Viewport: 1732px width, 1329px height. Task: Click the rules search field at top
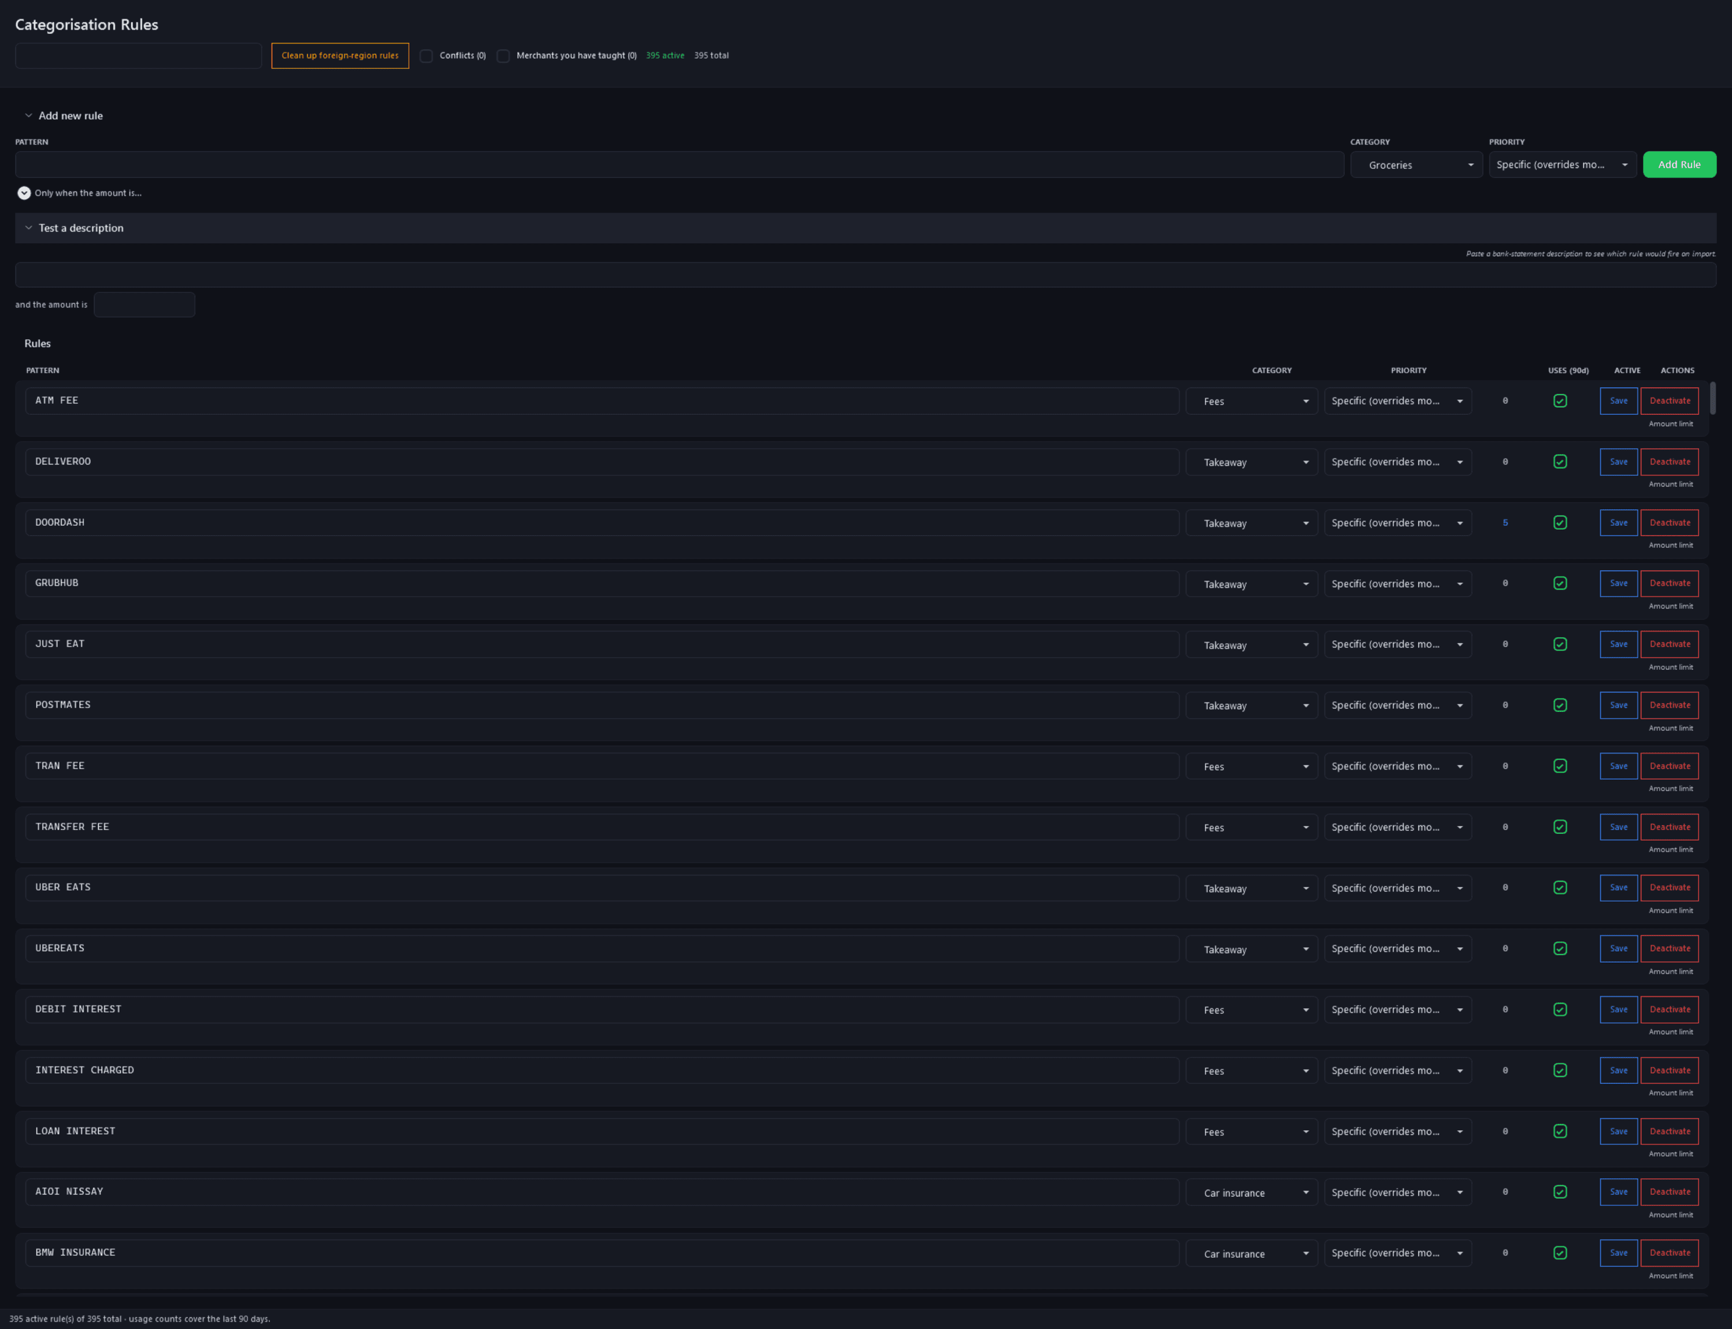[139, 56]
